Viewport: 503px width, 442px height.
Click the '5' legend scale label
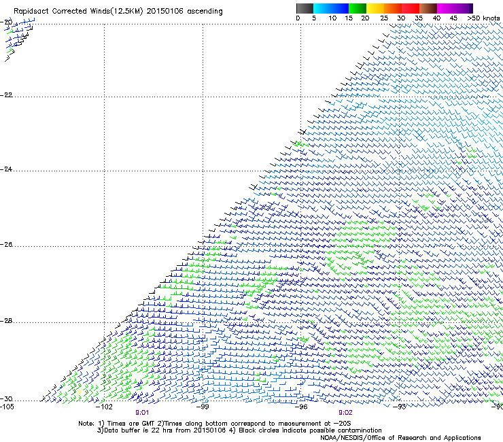[x=314, y=18]
